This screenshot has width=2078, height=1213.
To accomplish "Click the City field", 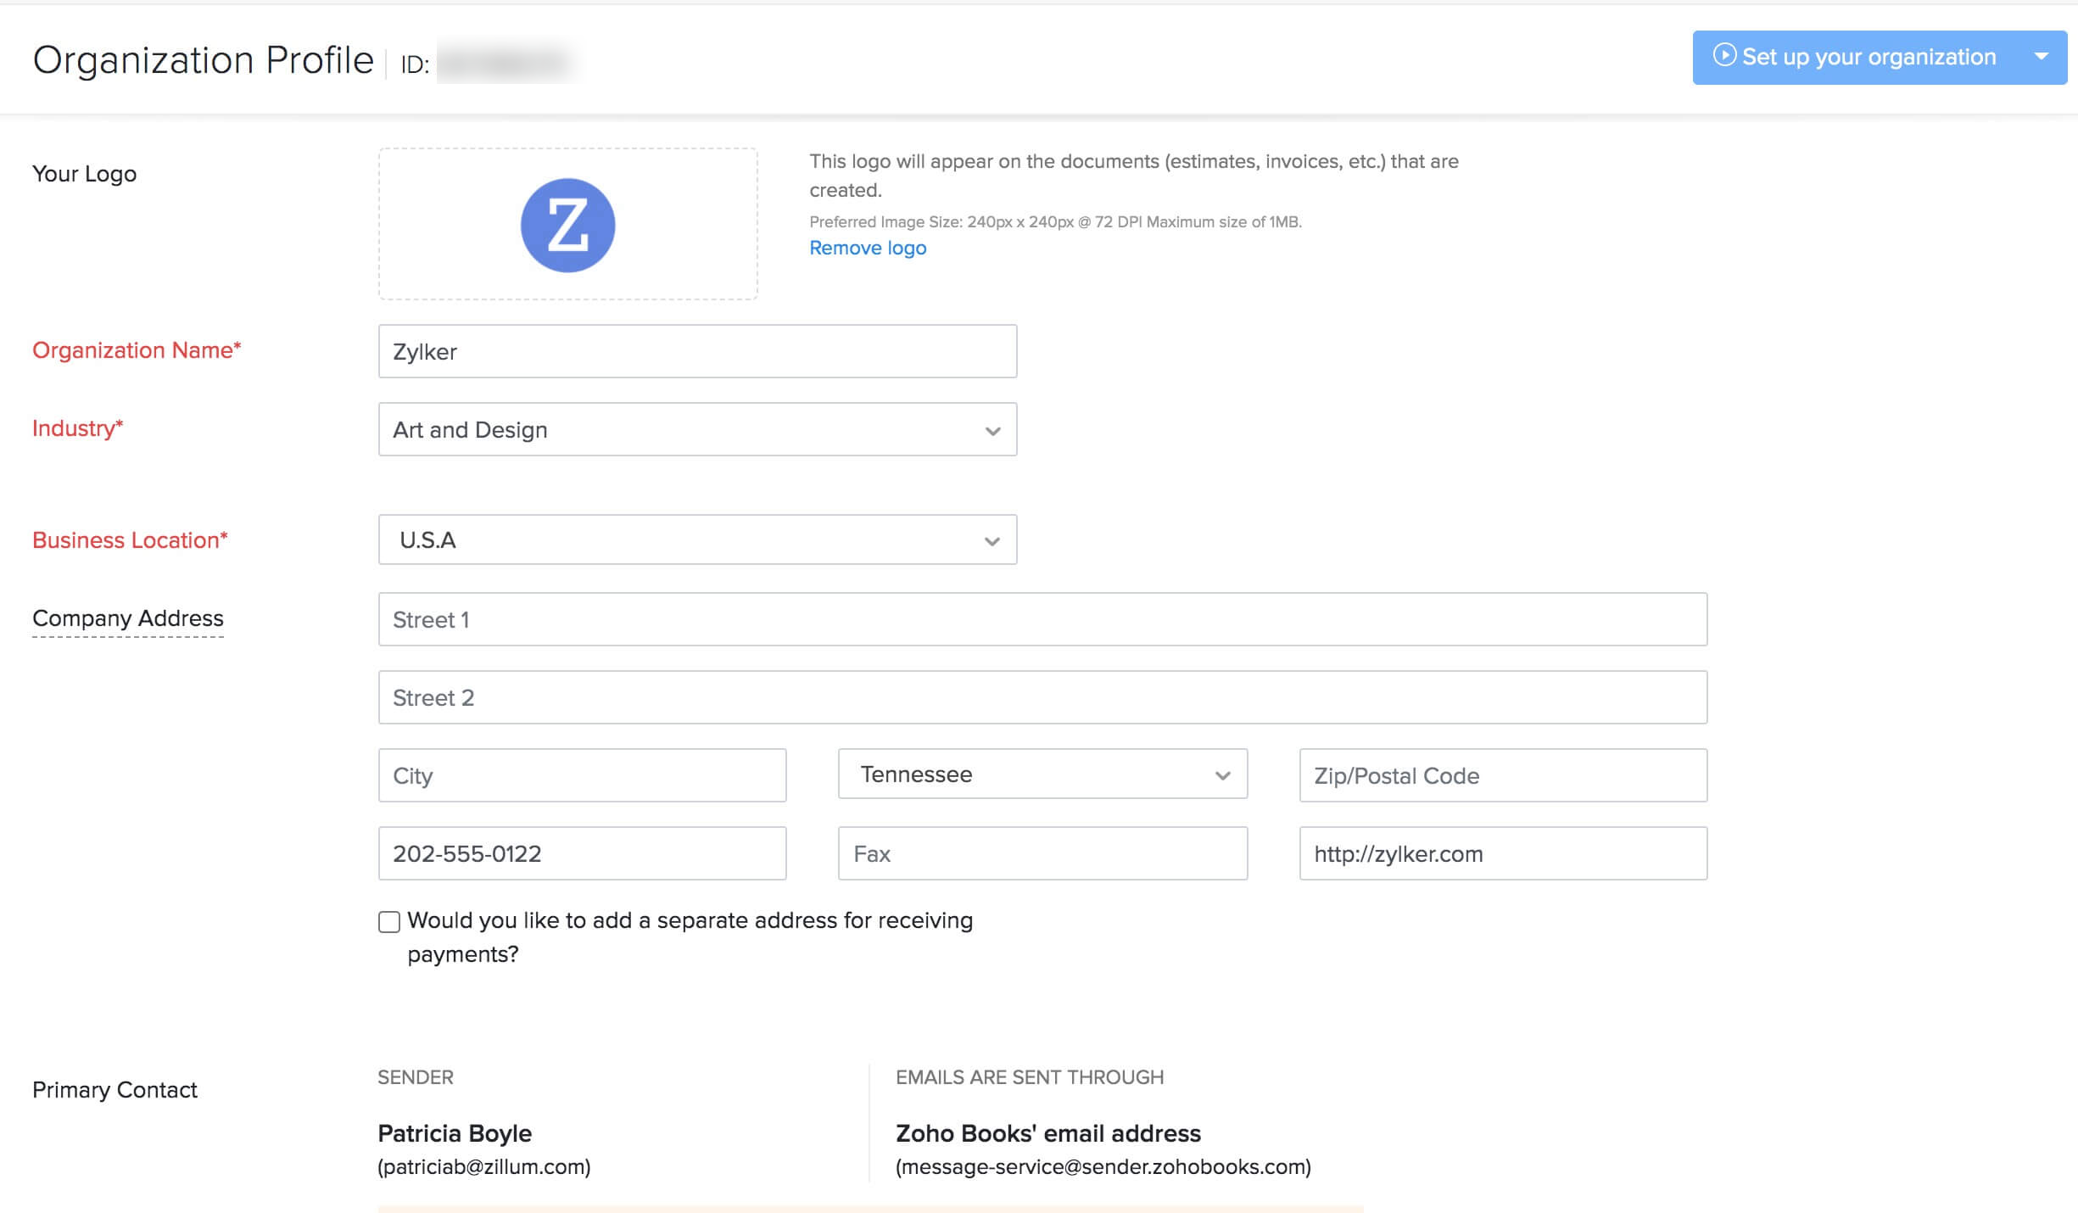I will pos(582,774).
